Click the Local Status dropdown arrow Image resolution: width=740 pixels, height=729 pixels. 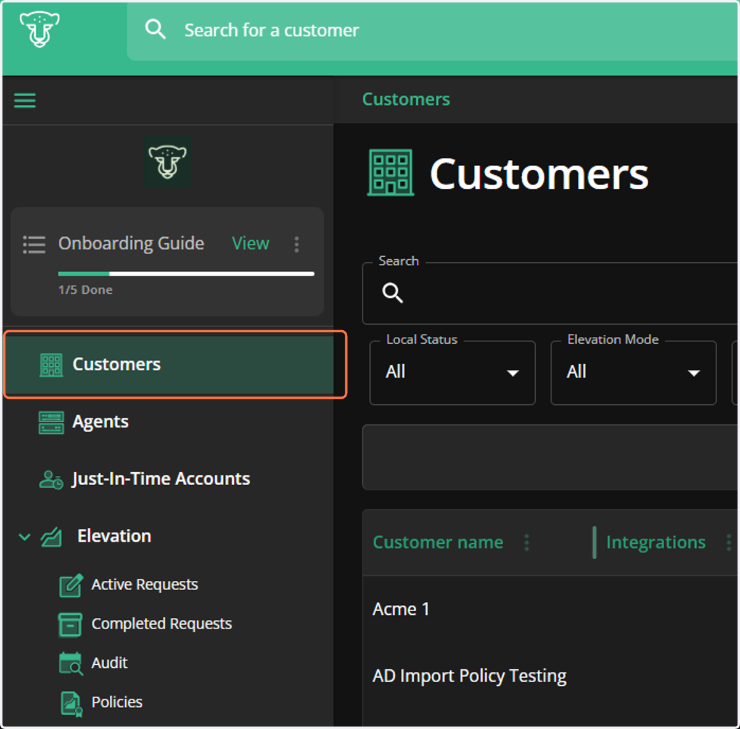[x=512, y=373]
